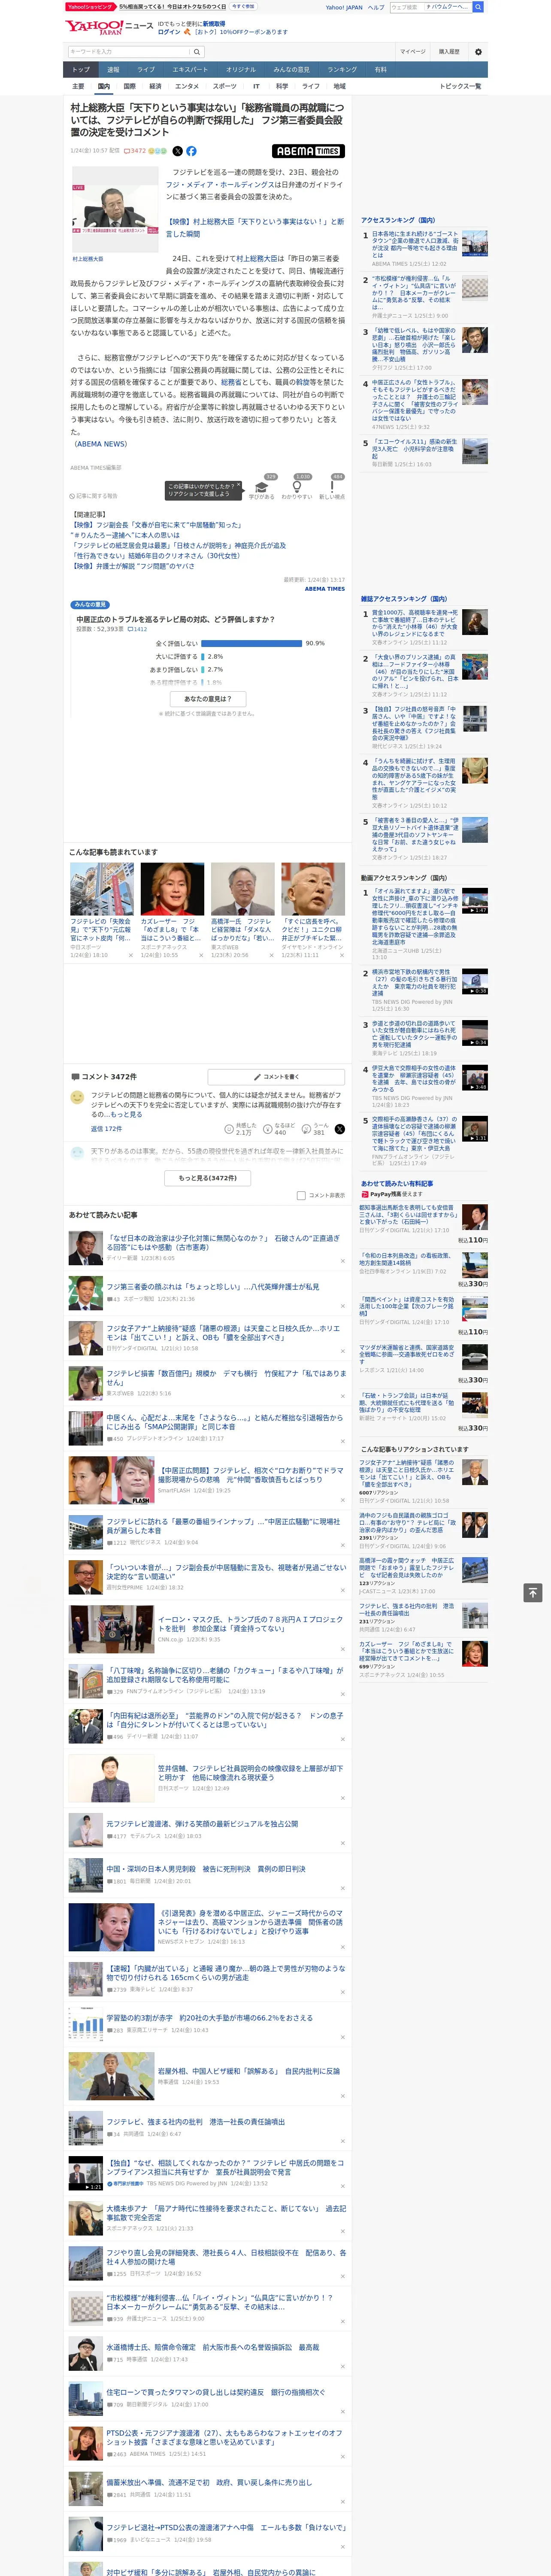
Task: Open the video ranking item 1 thumbnail
Action: (x=475, y=901)
